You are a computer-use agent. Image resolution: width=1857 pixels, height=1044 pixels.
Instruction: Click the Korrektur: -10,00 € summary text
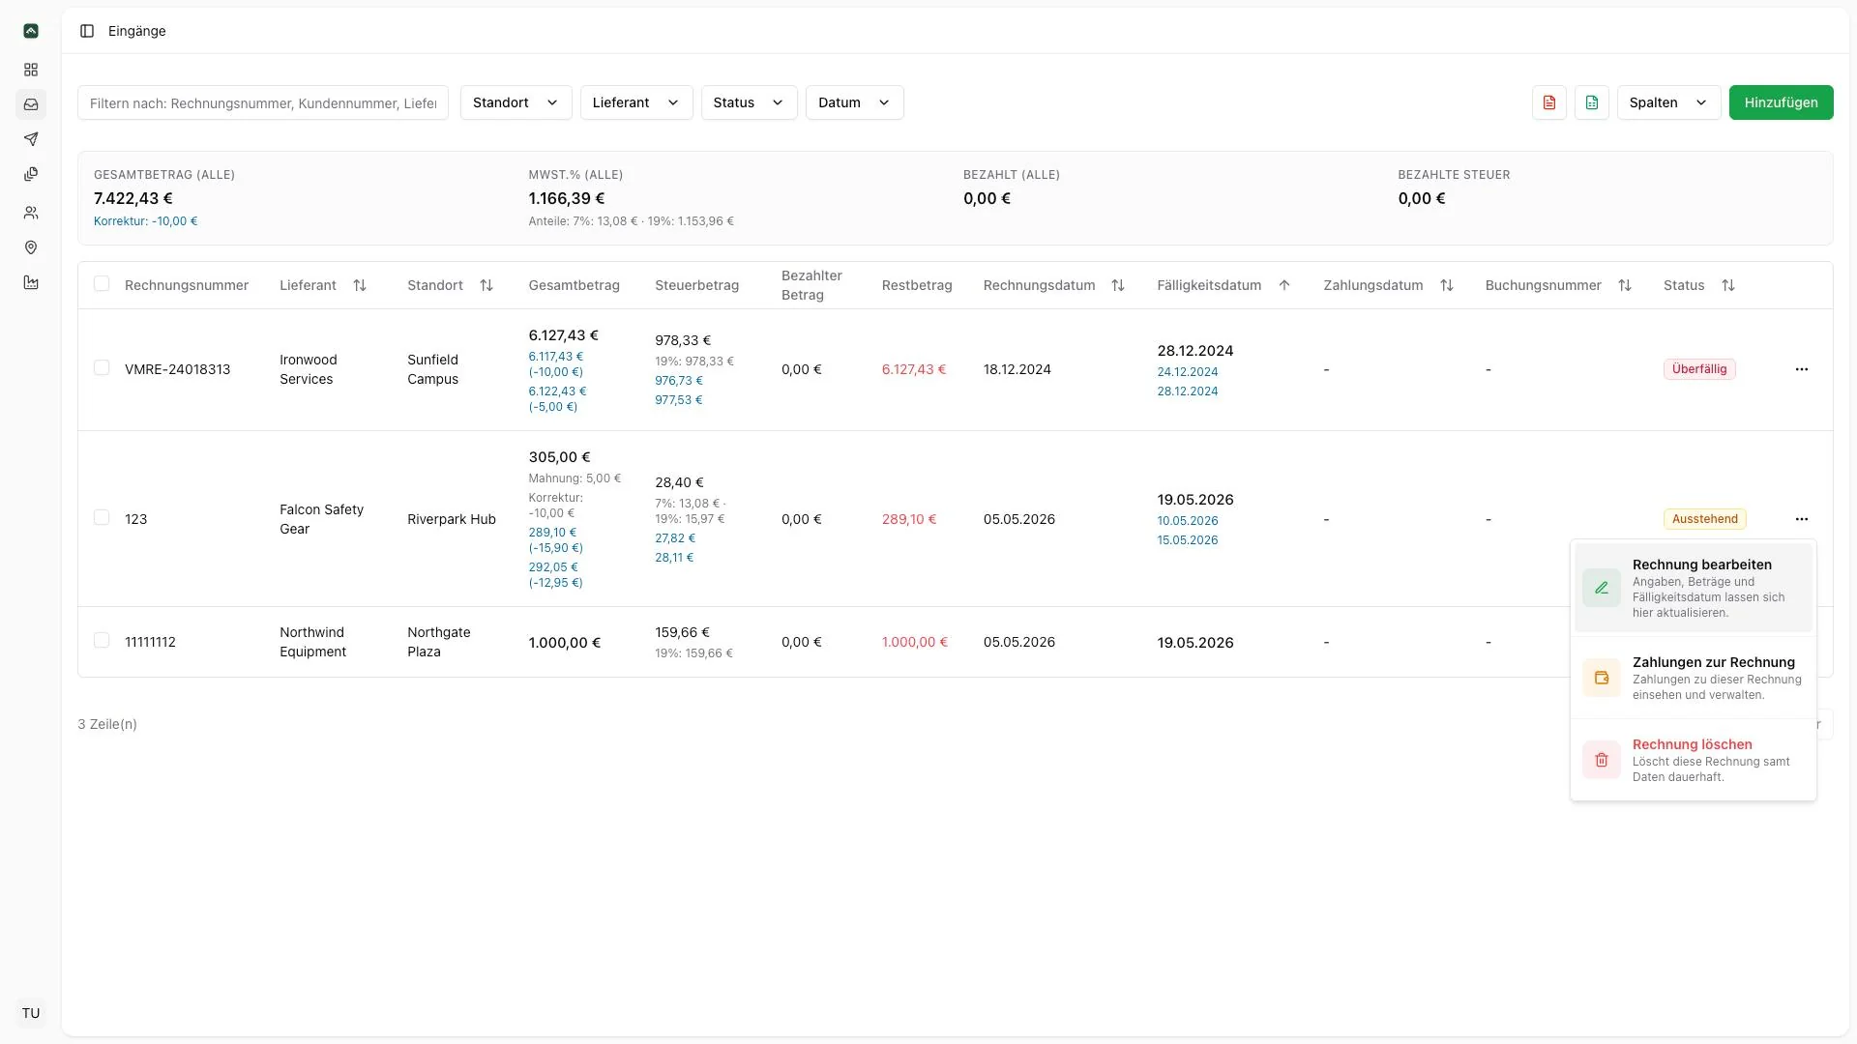click(145, 221)
